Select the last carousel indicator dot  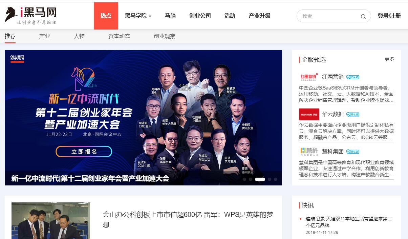(276, 179)
